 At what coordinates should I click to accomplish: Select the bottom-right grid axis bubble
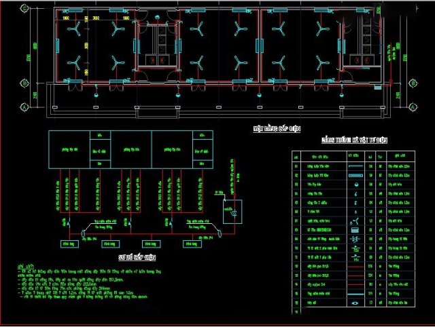pos(415,107)
